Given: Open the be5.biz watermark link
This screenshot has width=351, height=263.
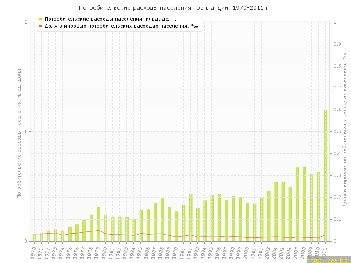Looking at the screenshot, I should coord(328,260).
